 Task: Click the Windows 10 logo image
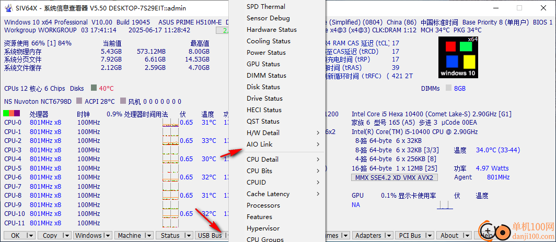(458, 57)
